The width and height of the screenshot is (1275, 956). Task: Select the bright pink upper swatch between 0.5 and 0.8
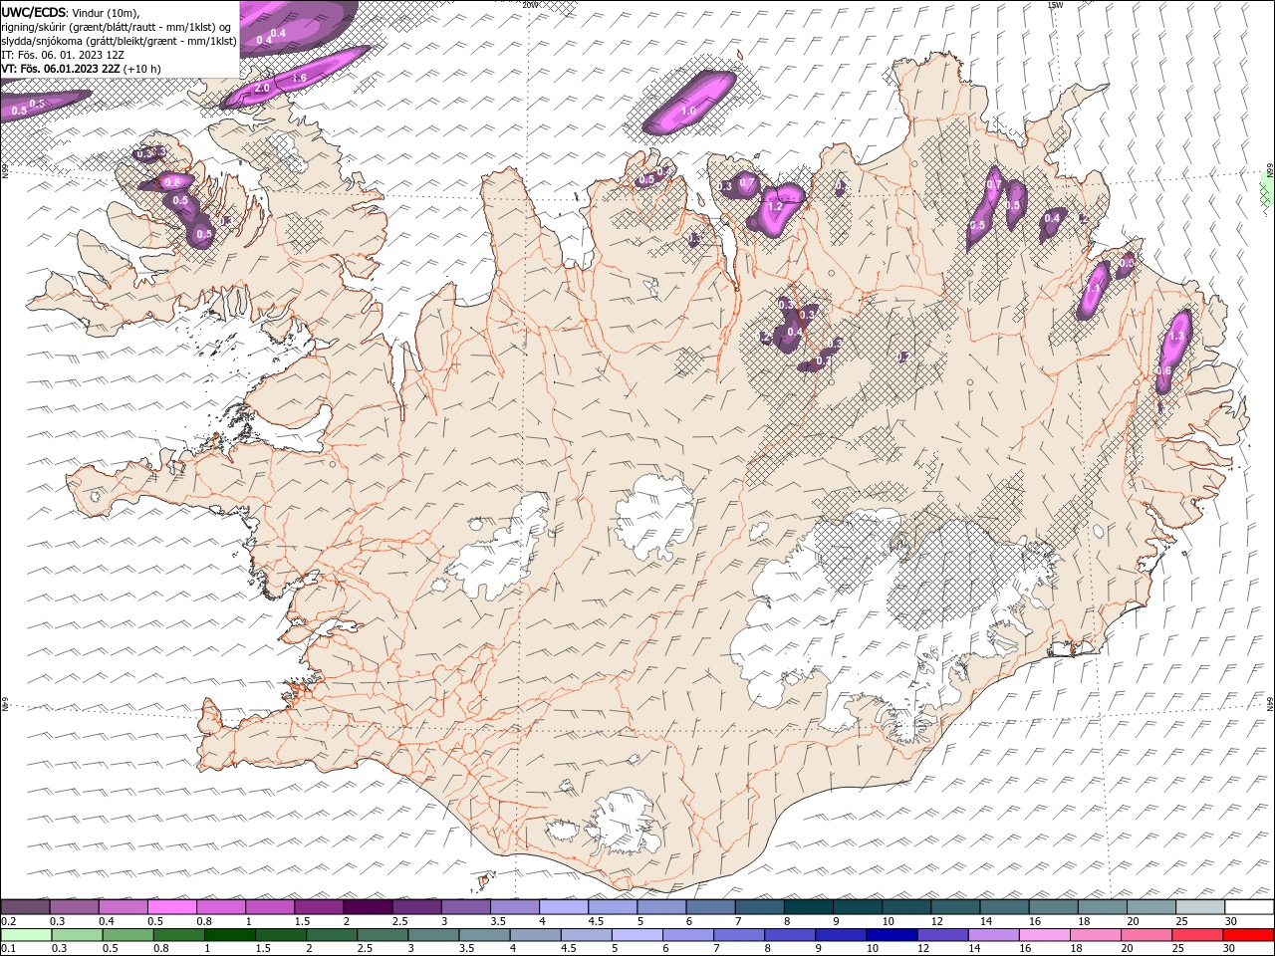tap(171, 907)
